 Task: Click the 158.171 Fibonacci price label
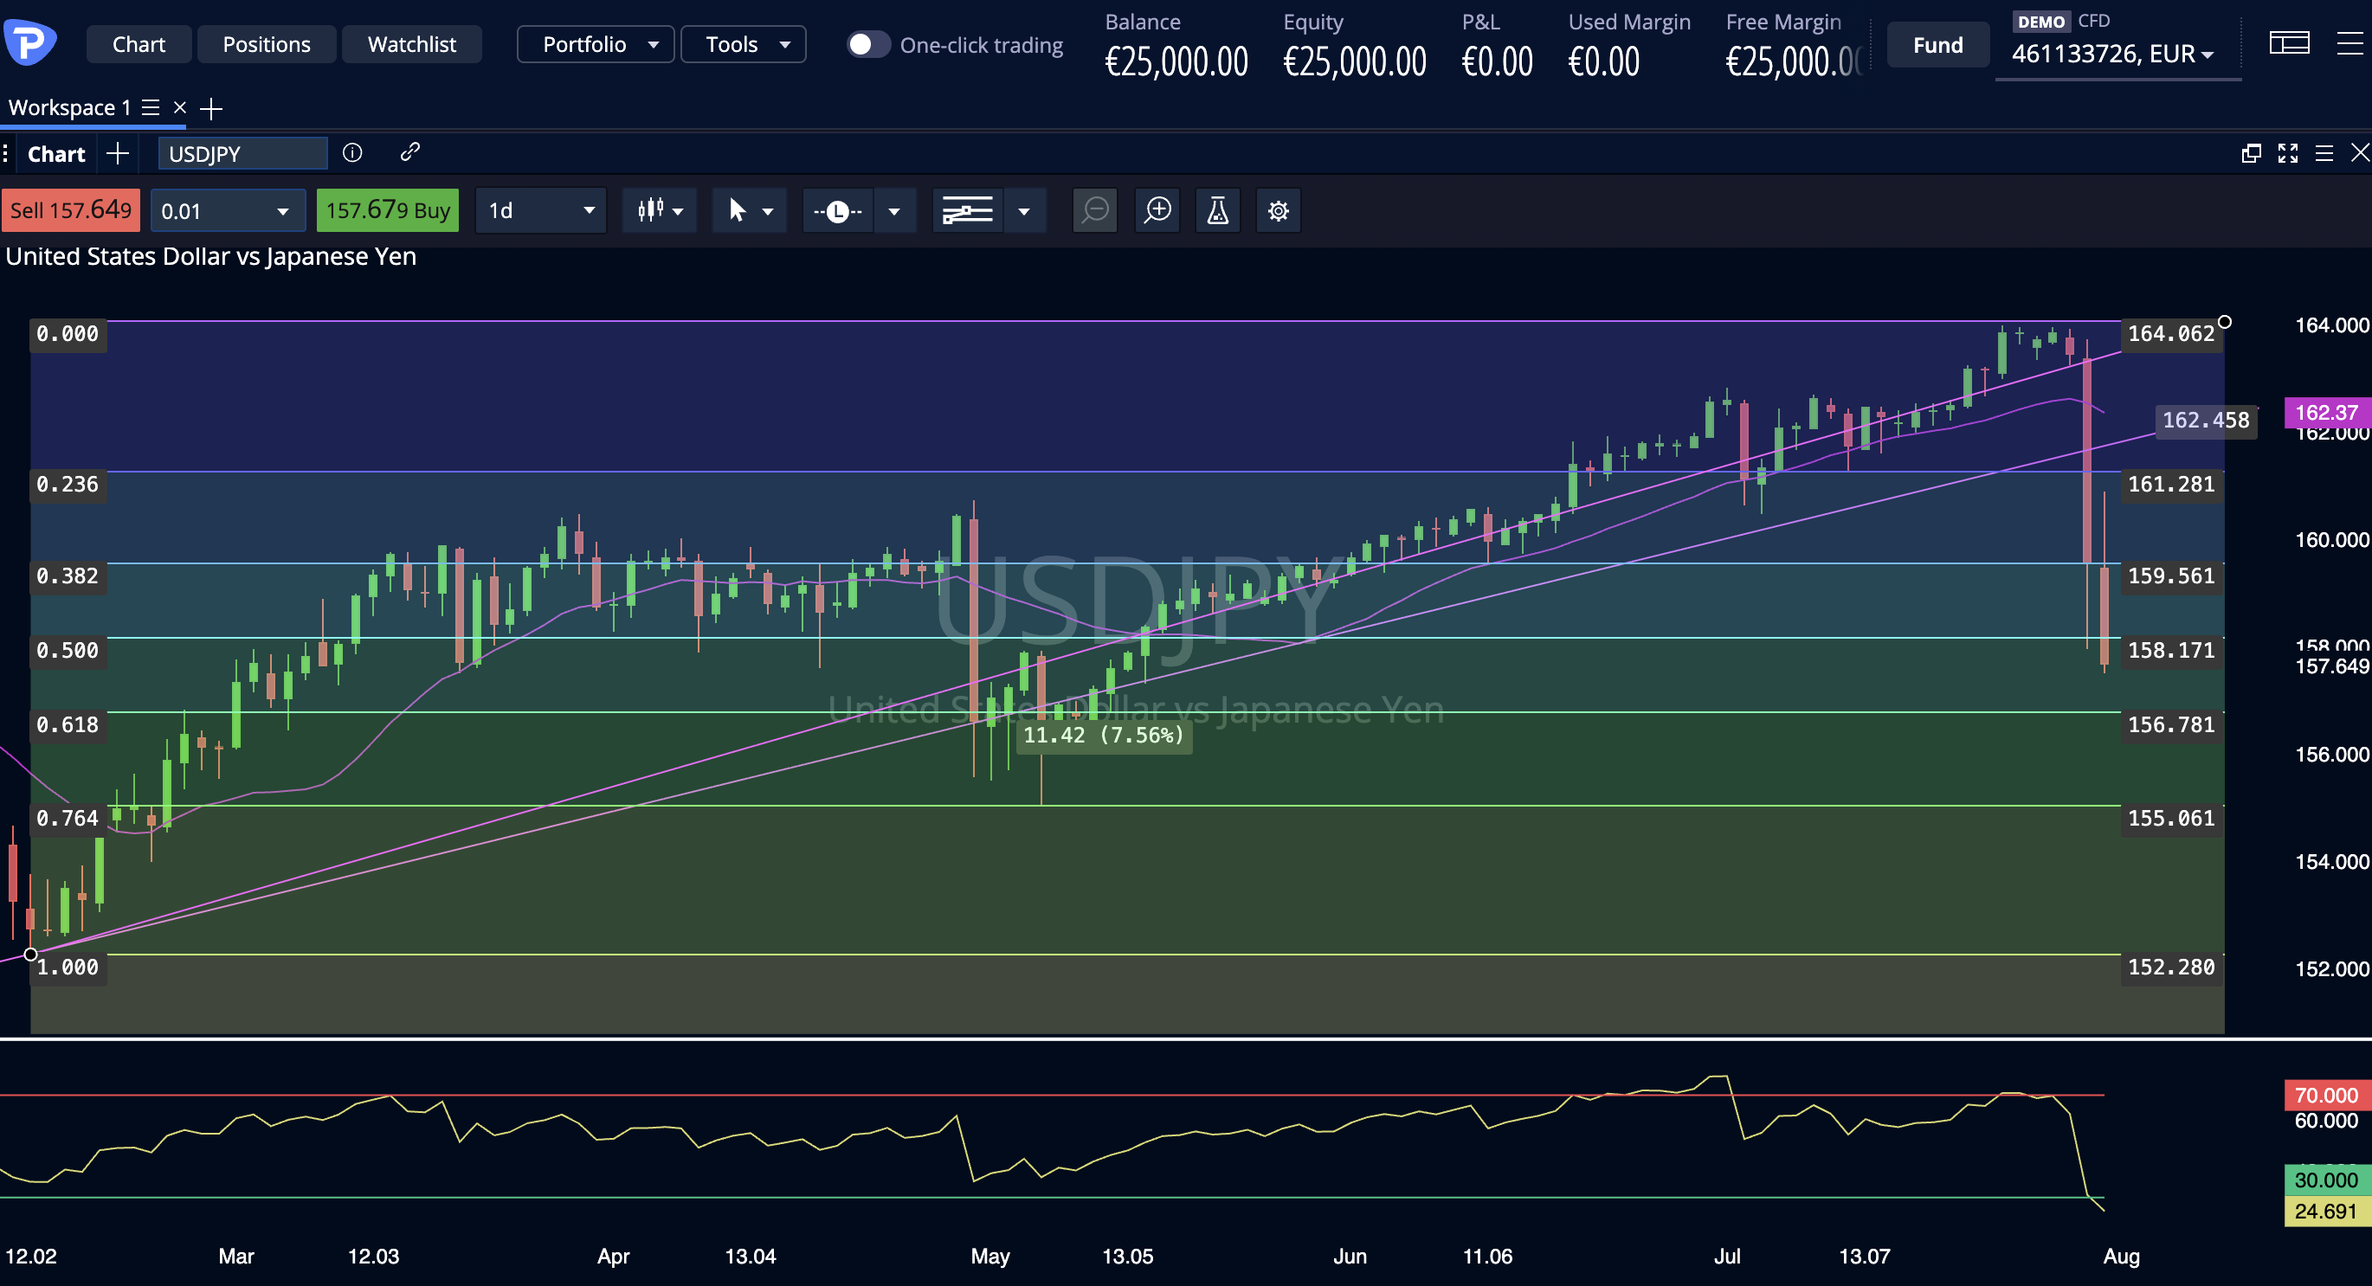tap(2171, 651)
